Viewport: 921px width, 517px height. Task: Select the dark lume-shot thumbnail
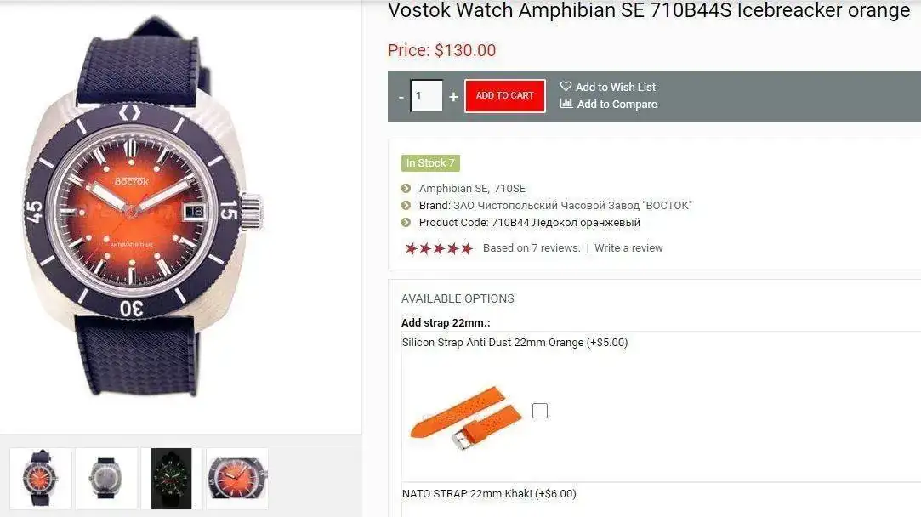pos(172,478)
